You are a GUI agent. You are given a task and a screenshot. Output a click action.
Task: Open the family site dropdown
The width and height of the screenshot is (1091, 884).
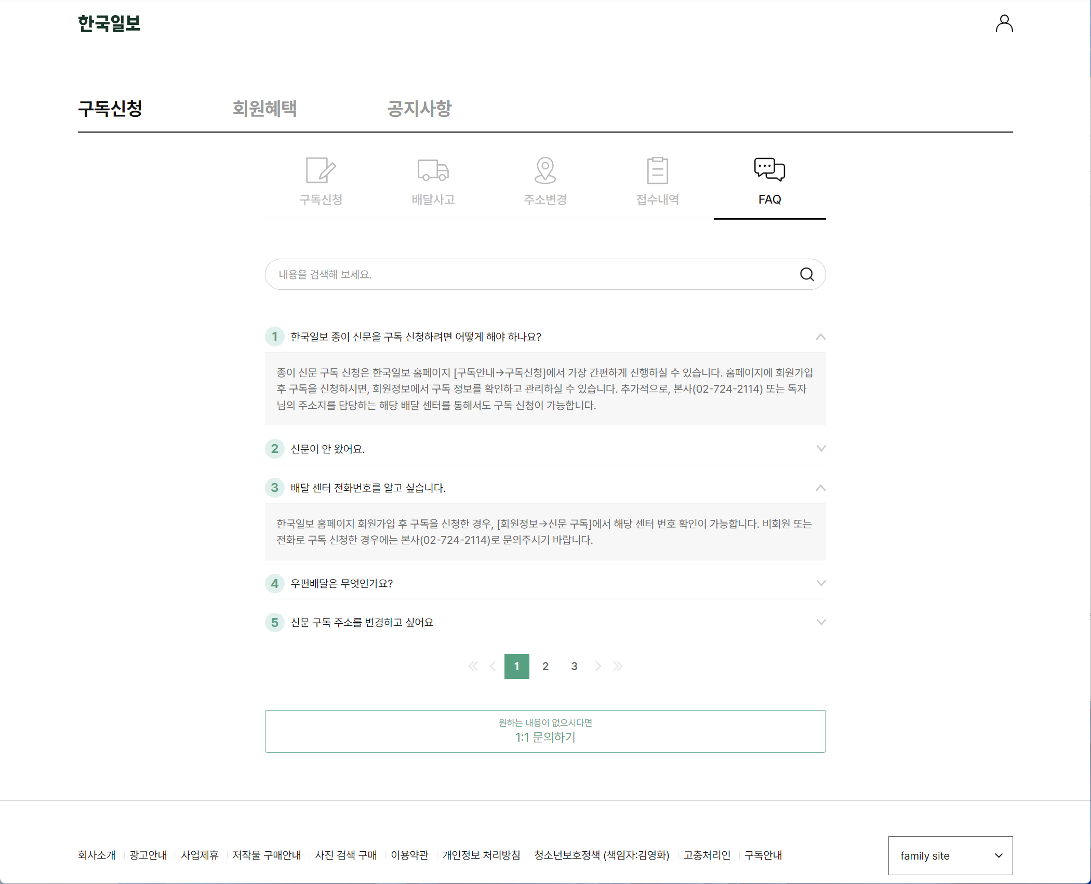(x=950, y=855)
